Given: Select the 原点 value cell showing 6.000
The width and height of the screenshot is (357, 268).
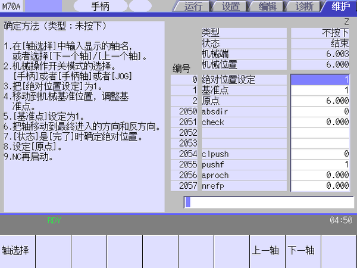Looking at the screenshot, I should click(x=320, y=101).
